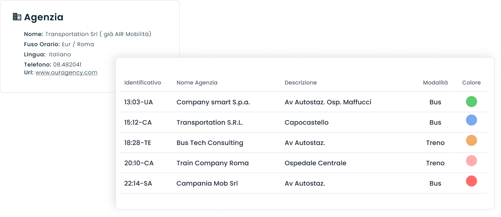Click the Capocastello description cell

tap(306, 122)
